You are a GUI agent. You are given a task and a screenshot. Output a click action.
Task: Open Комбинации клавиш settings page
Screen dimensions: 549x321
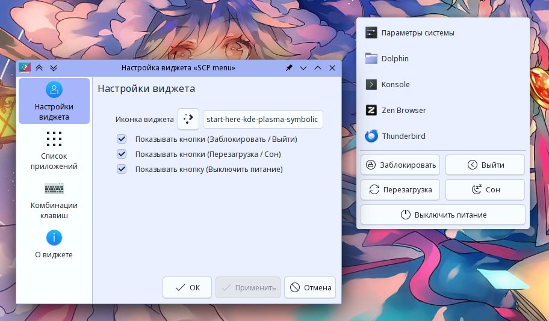[x=54, y=200]
